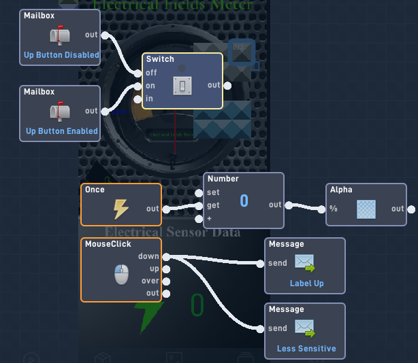The height and width of the screenshot is (363, 418).
Task: Select the Number node by its title
Action: (223, 179)
